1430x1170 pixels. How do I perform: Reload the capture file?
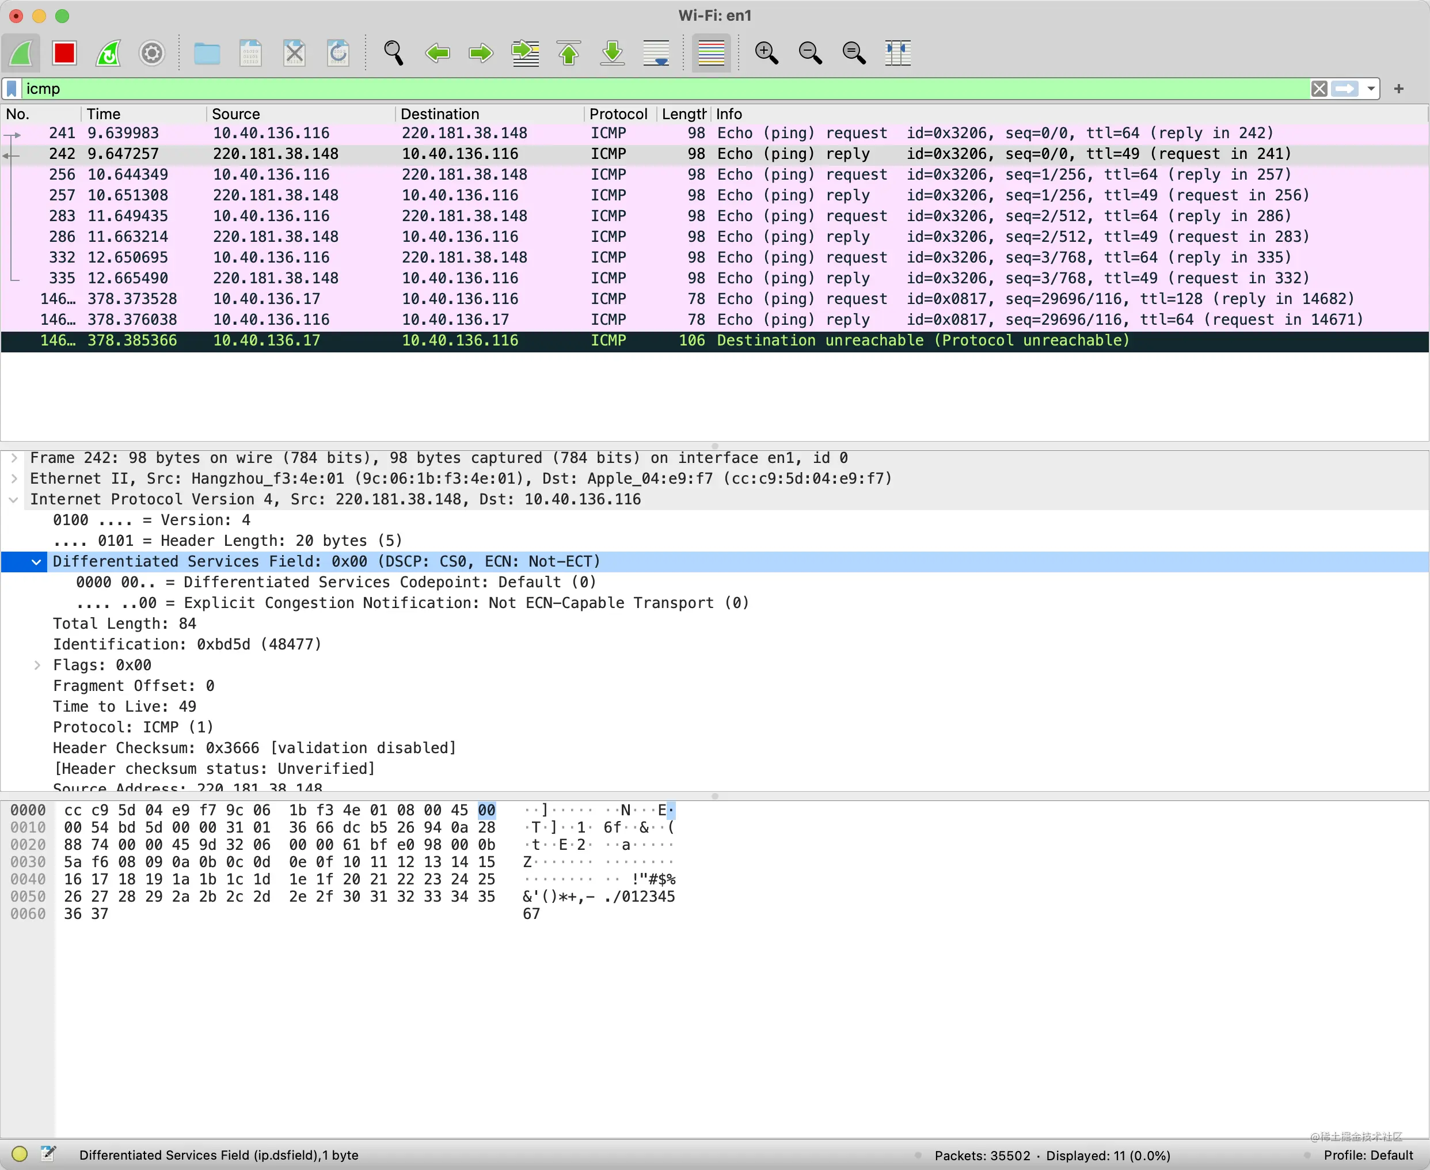click(x=339, y=52)
